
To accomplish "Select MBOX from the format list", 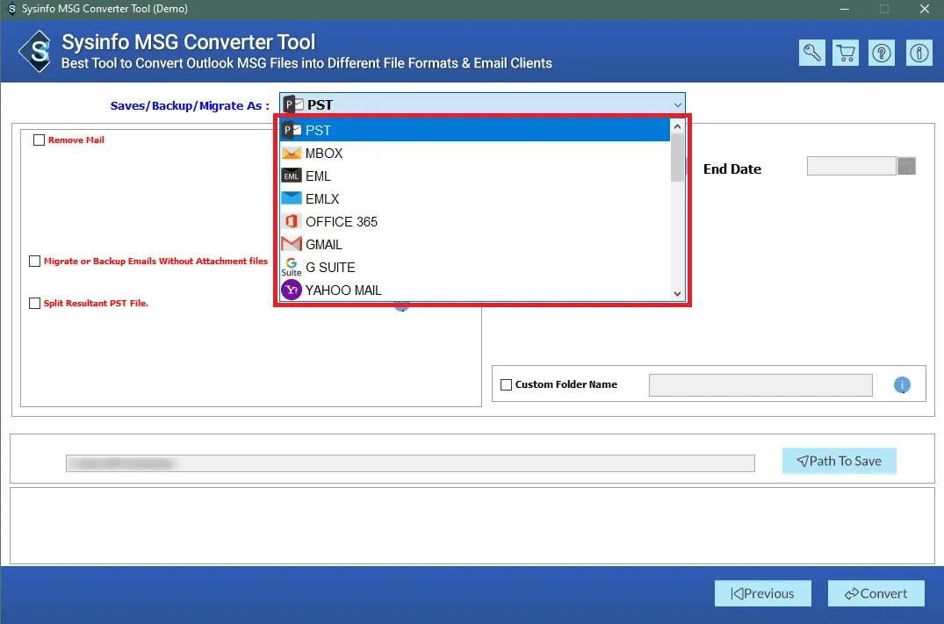I will pyautogui.click(x=324, y=154).
